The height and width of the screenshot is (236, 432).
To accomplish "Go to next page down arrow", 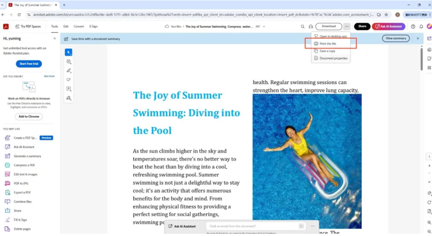I will tap(429, 182).
